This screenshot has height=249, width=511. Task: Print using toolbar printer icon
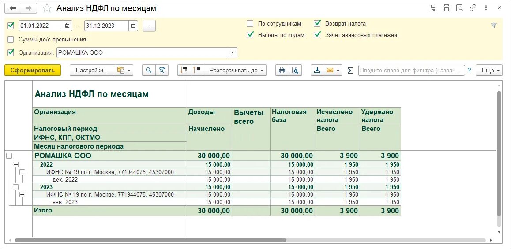[282, 71]
